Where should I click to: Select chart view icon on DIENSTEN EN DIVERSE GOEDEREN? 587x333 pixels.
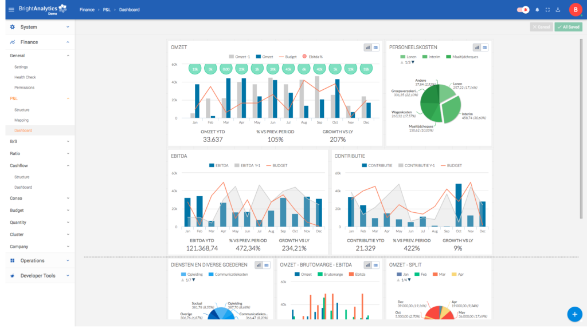pyautogui.click(x=259, y=265)
